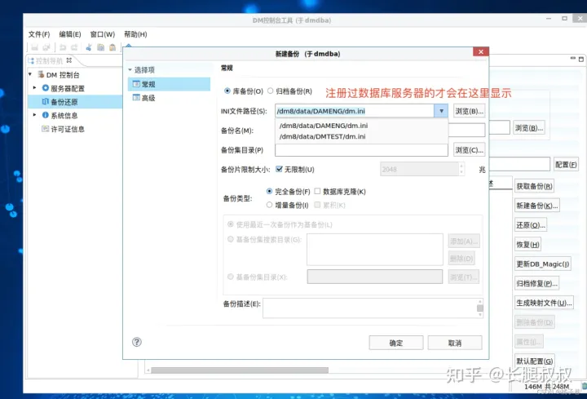Click the 常规 page icon in dialog
This screenshot has height=399, width=587.
click(x=136, y=84)
